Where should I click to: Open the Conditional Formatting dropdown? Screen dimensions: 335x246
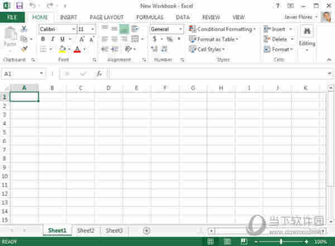point(223,29)
